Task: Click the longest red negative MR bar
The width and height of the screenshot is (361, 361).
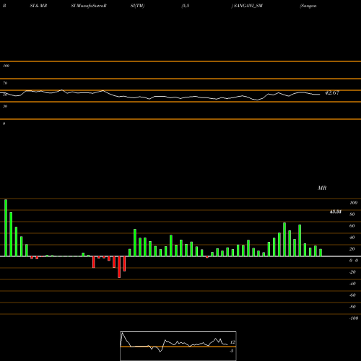Action: pos(119,267)
